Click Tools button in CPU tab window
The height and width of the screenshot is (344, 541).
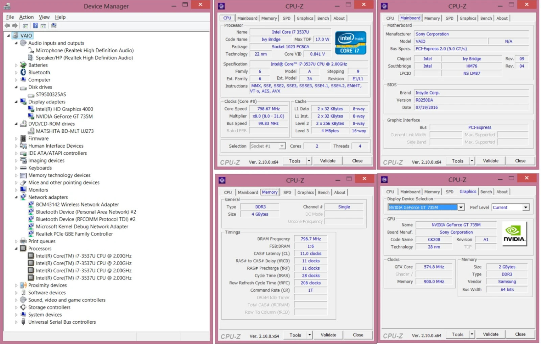[295, 161]
